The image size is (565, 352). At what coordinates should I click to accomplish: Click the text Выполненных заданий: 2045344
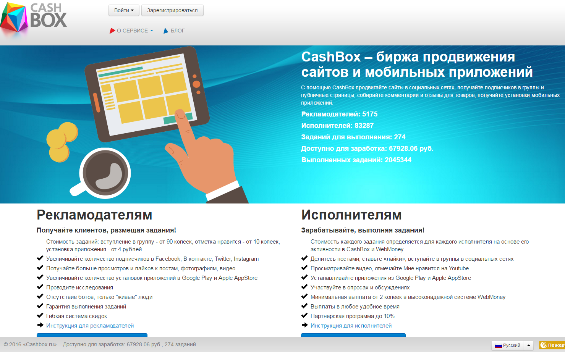[x=356, y=160]
